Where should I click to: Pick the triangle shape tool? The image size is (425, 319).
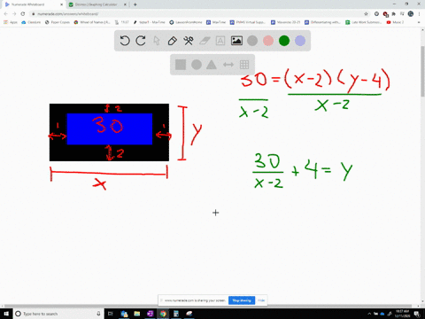(212, 65)
